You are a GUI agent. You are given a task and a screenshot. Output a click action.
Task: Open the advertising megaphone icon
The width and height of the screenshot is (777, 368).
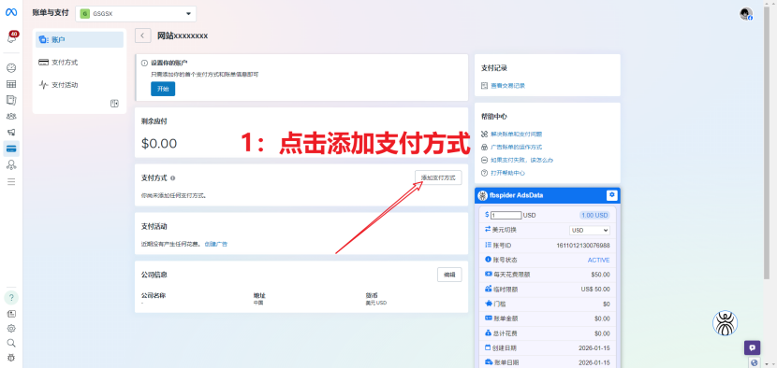(11, 132)
